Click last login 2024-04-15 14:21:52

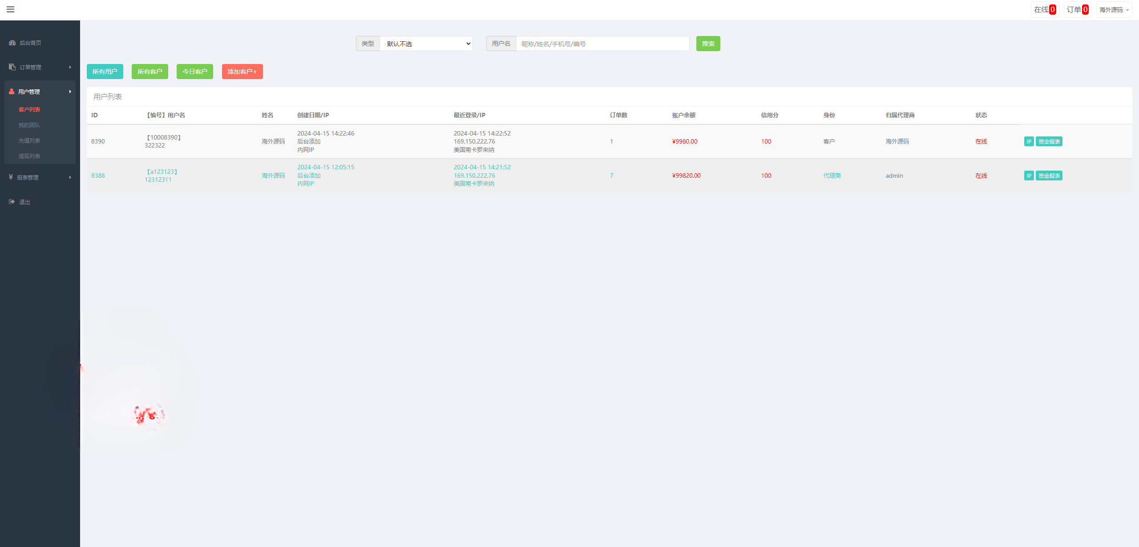pos(482,167)
